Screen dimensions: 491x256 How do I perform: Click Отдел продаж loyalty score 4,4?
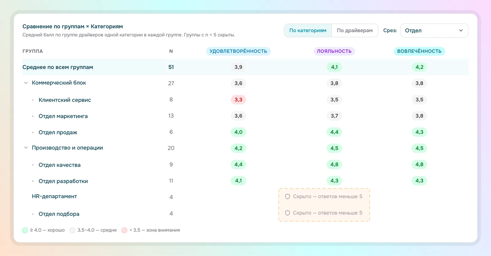pos(334,132)
